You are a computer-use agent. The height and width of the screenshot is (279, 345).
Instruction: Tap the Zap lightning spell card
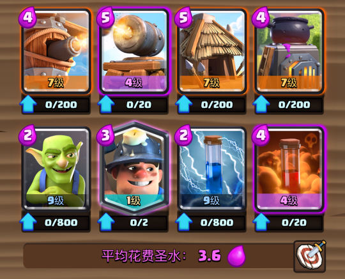[x=212, y=169]
